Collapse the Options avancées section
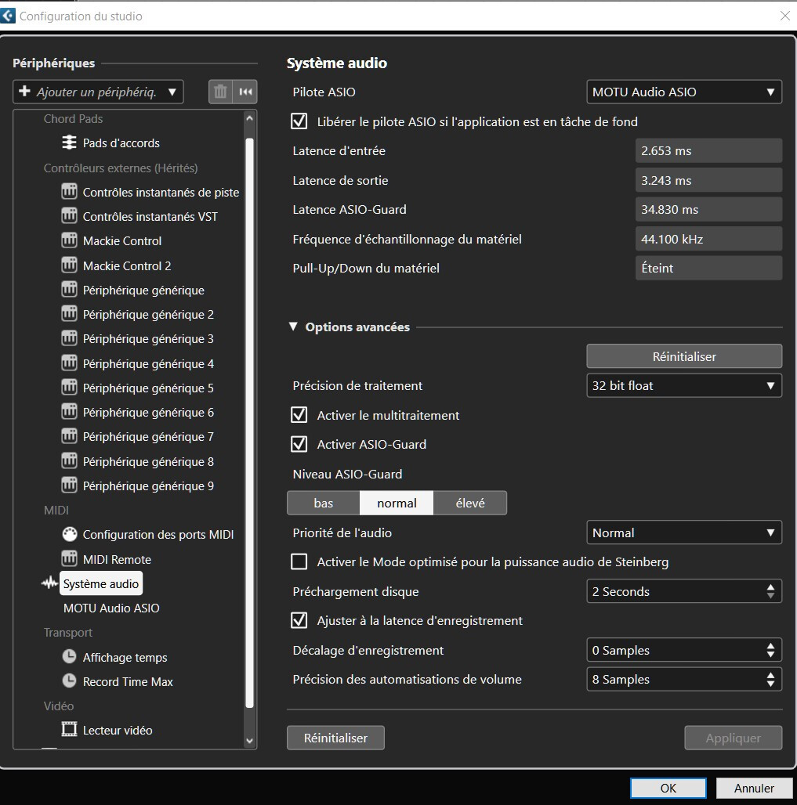Image resolution: width=797 pixels, height=805 pixels. coord(293,327)
